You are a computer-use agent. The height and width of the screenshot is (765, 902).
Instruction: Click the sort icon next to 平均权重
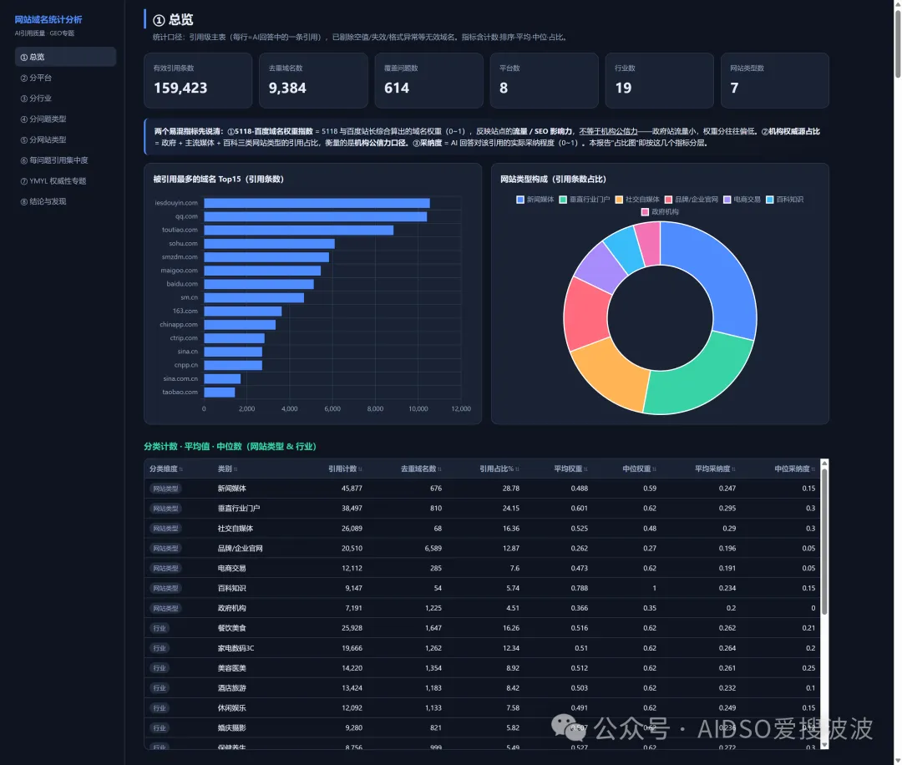click(x=585, y=469)
